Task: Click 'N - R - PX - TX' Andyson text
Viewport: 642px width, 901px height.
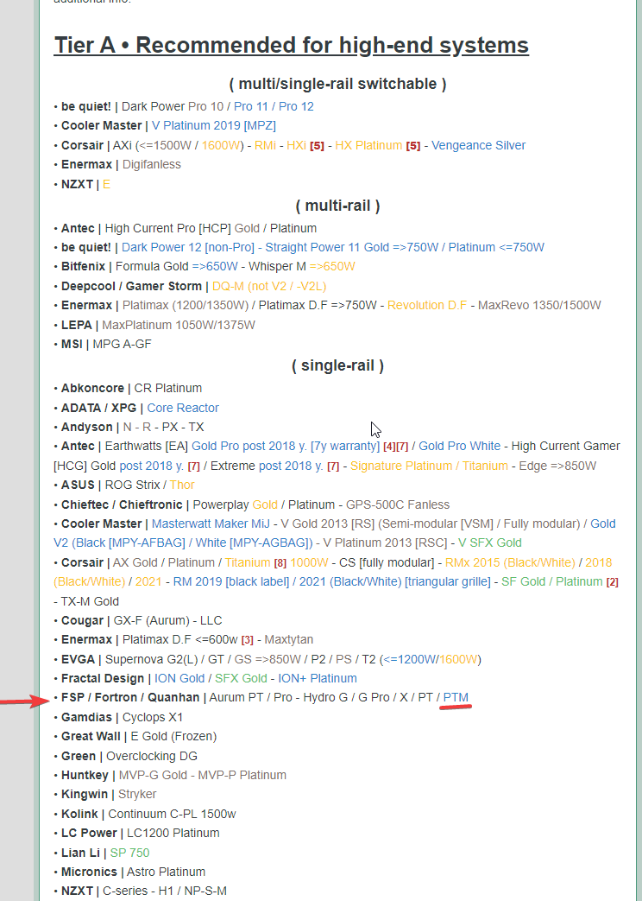Action: (x=164, y=427)
